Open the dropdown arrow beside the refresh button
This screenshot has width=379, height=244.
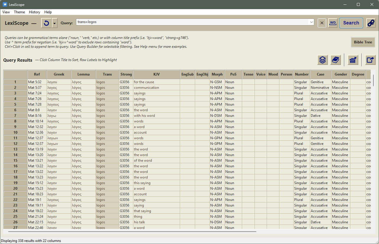[x=55, y=23]
